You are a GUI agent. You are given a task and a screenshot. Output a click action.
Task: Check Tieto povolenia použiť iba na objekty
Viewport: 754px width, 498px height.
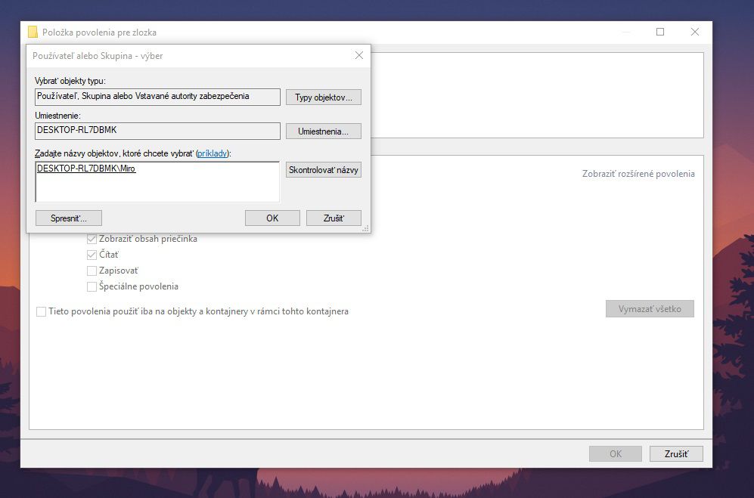[x=42, y=311]
